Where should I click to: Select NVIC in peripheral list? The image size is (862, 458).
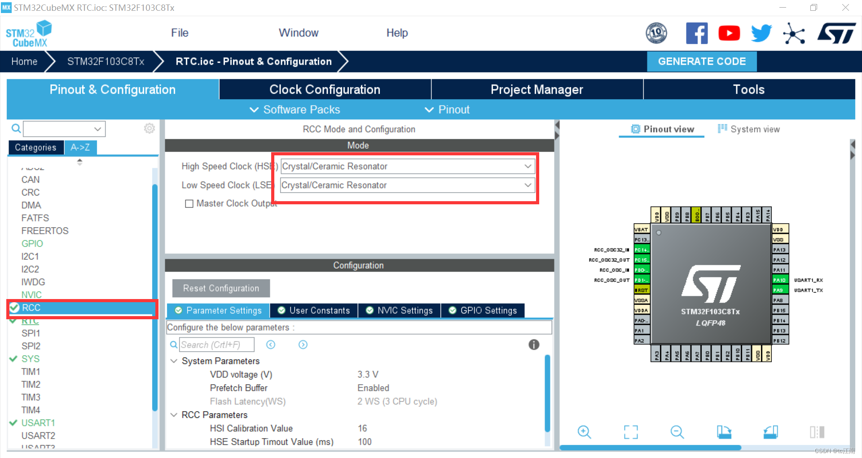click(x=31, y=295)
